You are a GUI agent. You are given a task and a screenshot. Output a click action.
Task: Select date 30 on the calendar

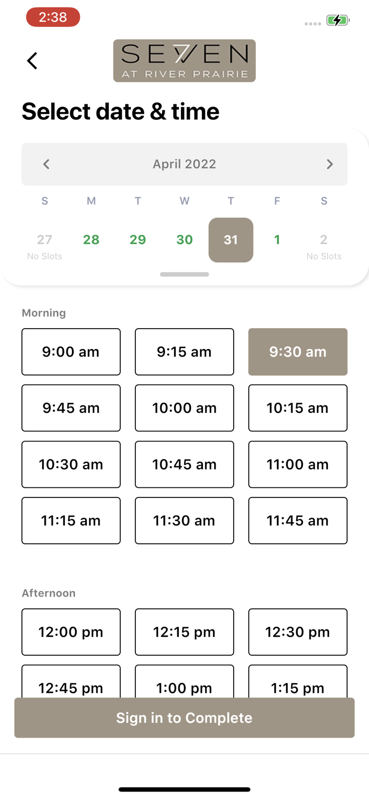[184, 240]
